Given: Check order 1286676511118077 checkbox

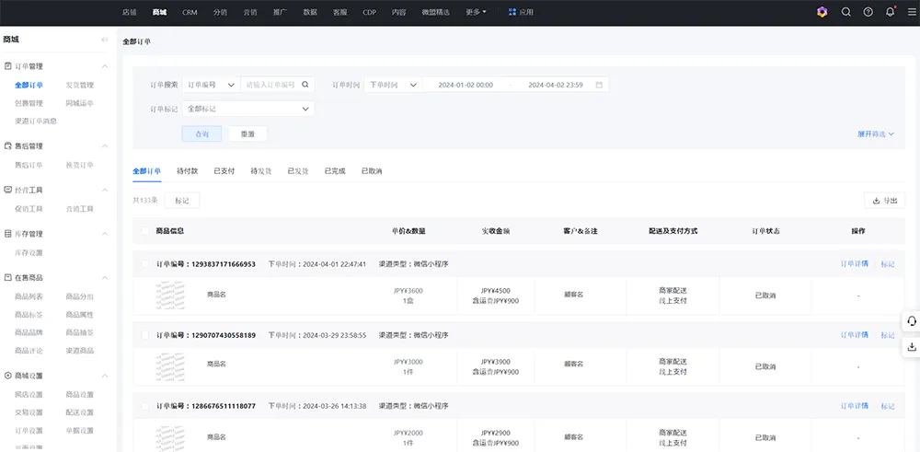Looking at the screenshot, I should coord(145,406).
